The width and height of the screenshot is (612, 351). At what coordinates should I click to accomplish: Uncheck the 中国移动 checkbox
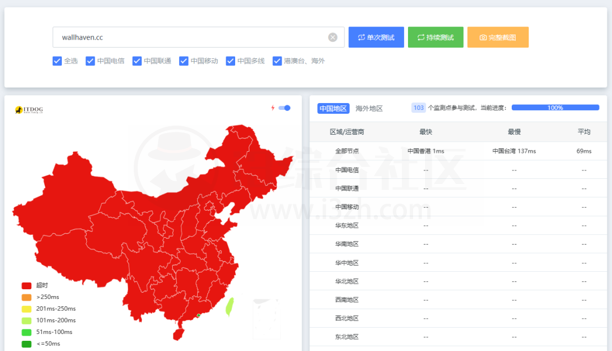click(x=184, y=61)
